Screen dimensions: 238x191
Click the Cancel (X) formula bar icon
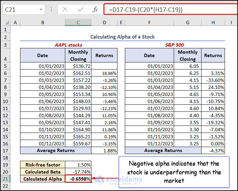65,10
